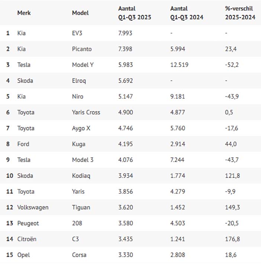261x264 pixels.
Task: Click the Model column header
Action: click(x=80, y=13)
